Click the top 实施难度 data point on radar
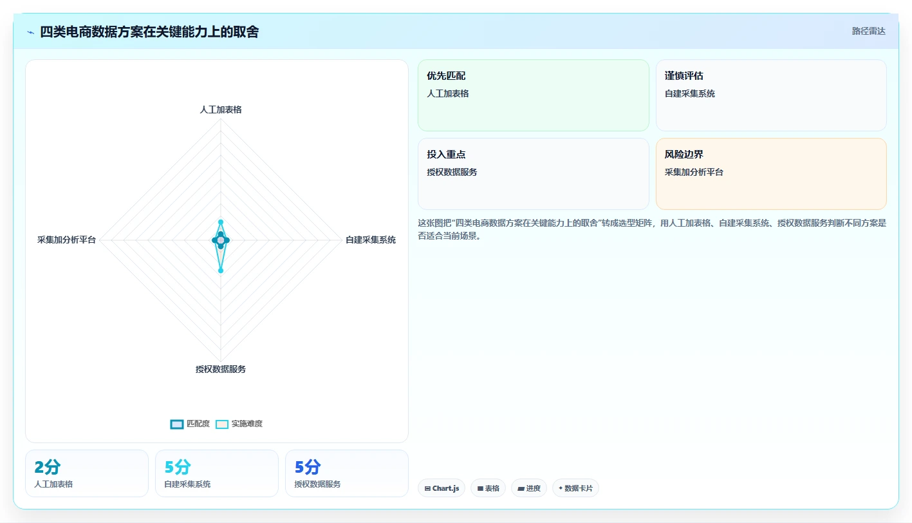This screenshot has width=912, height=523. pos(221,222)
